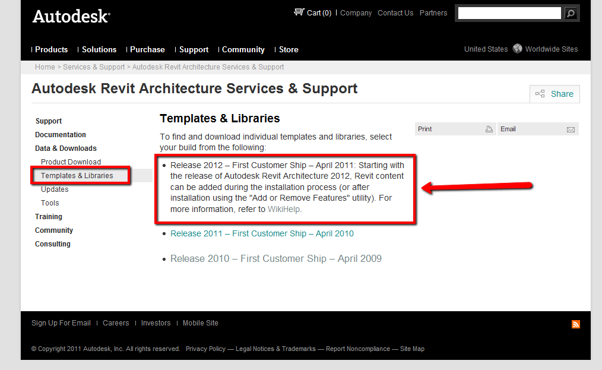602x370 pixels.
Task: Select Data & Downloads in sidebar
Action: point(66,148)
